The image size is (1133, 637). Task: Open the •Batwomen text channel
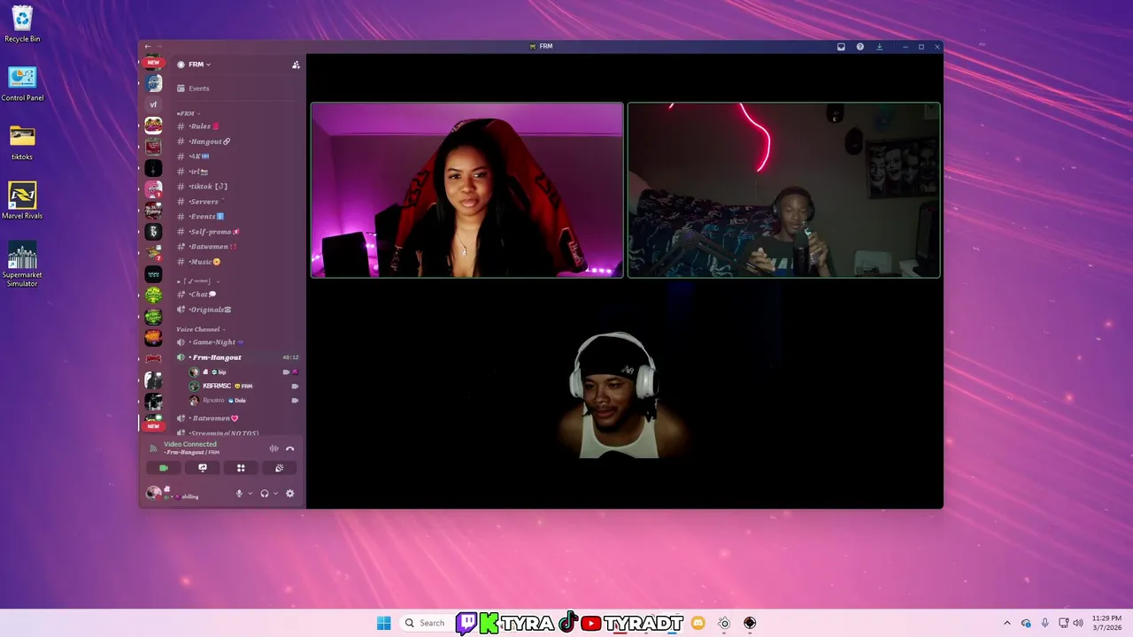tap(237, 247)
